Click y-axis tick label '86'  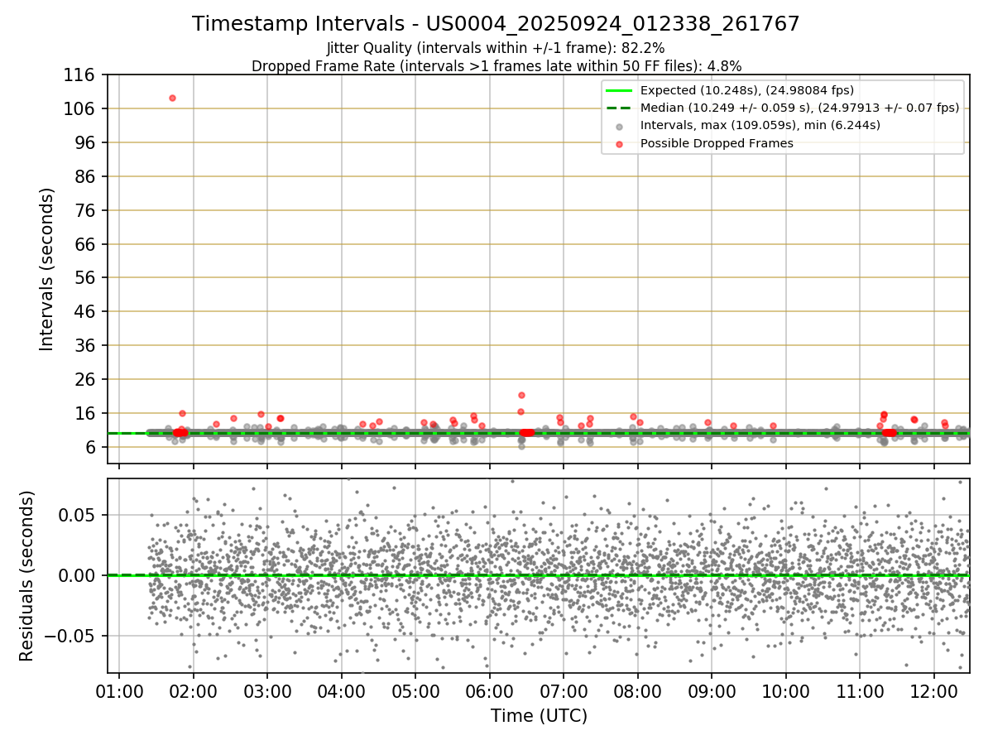pyautogui.click(x=86, y=176)
